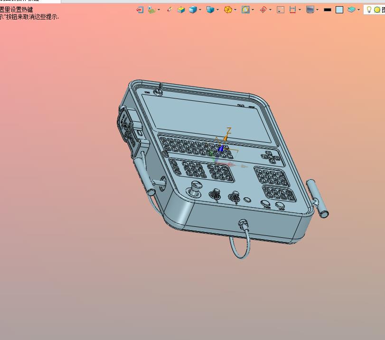
Task: Select the pencil eraser tool icon
Action: coord(169,10)
